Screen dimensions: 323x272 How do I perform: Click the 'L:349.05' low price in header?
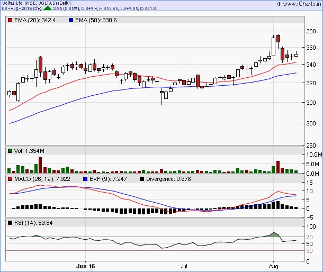[129, 8]
